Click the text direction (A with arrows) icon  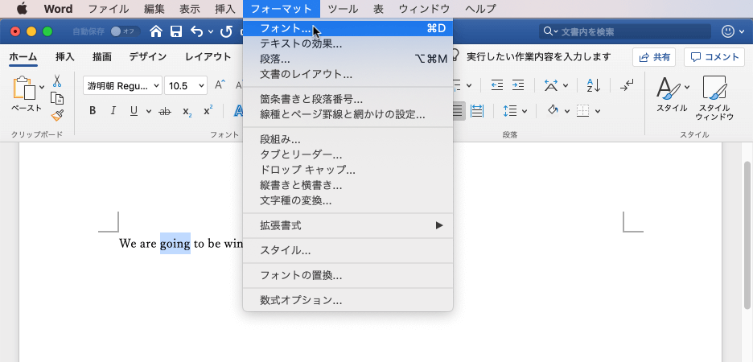click(x=551, y=85)
